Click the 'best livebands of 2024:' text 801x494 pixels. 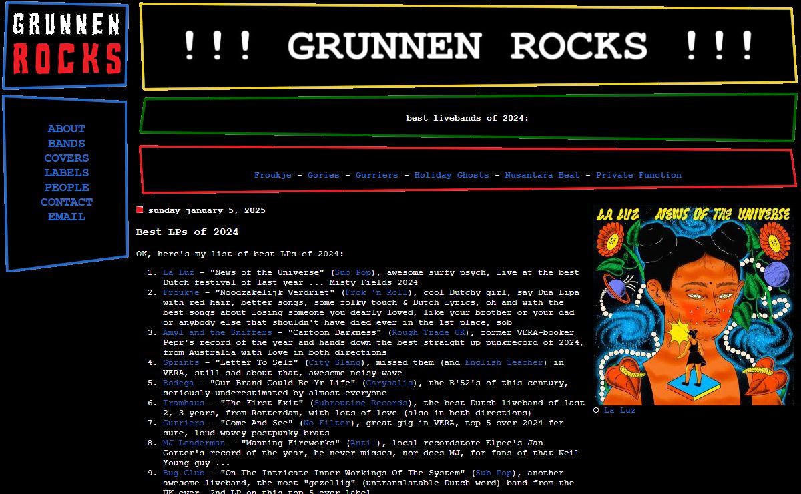point(467,118)
